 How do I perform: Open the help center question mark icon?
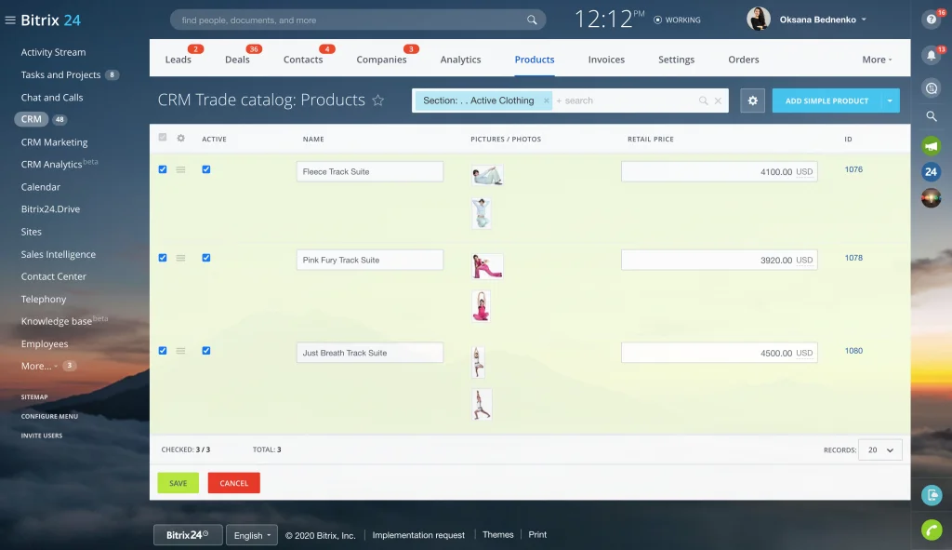[931, 19]
